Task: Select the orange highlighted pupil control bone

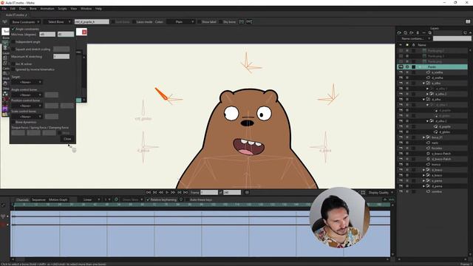Action: pyautogui.click(x=161, y=94)
